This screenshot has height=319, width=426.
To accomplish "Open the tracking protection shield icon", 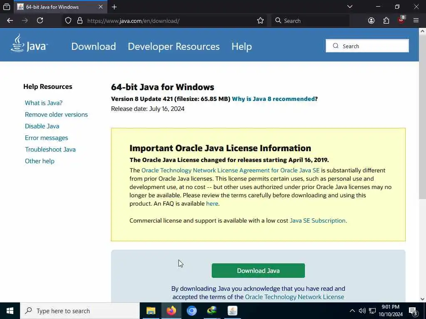I will [x=68, y=21].
